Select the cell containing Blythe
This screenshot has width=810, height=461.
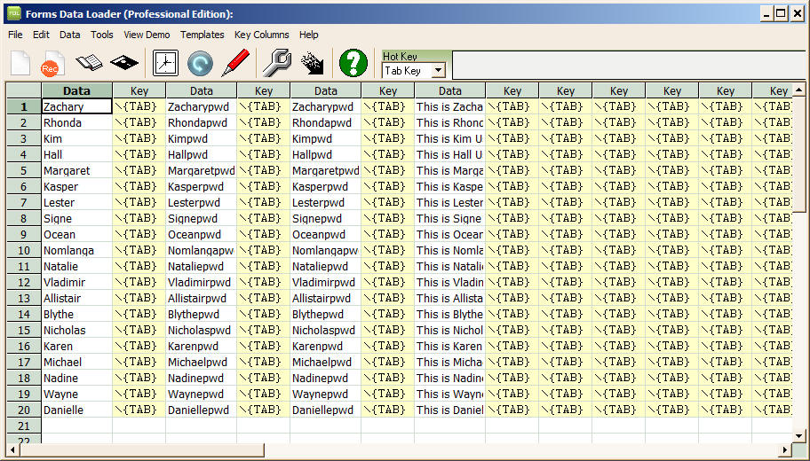point(76,315)
